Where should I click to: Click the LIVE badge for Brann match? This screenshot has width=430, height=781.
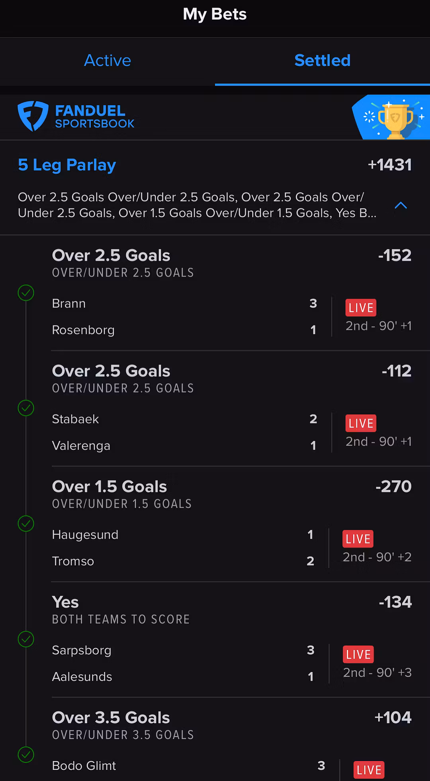coord(361,308)
